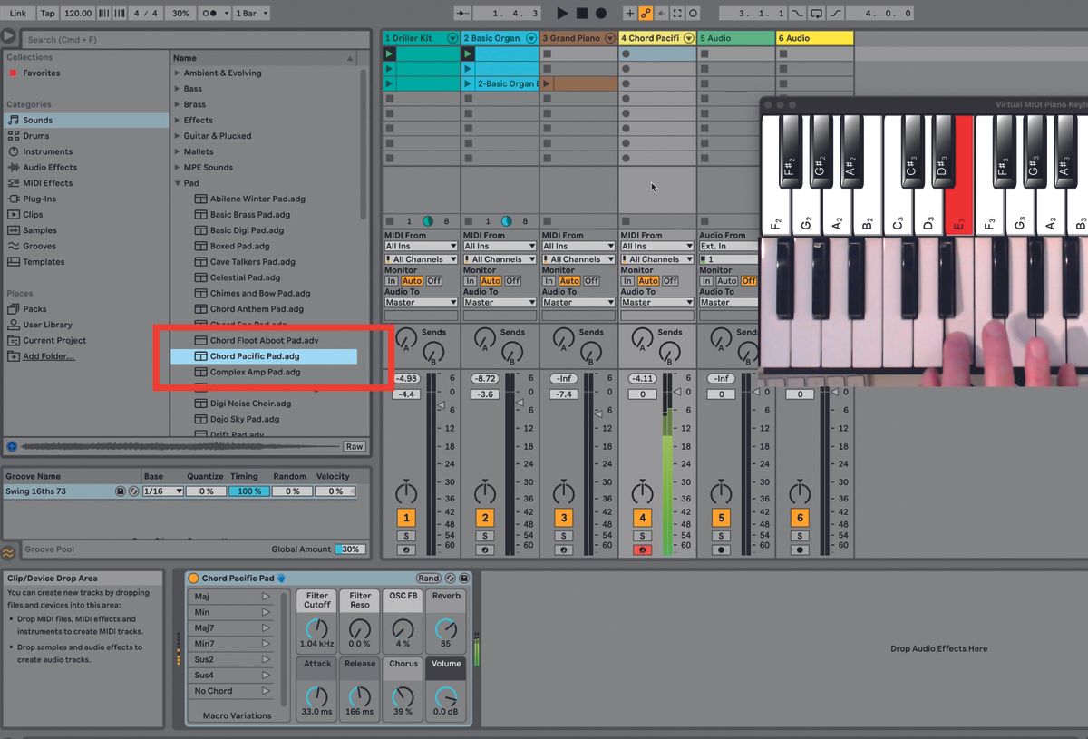The height and width of the screenshot is (739, 1088).
Task: Click the Rand button on the device
Action: pos(428,578)
